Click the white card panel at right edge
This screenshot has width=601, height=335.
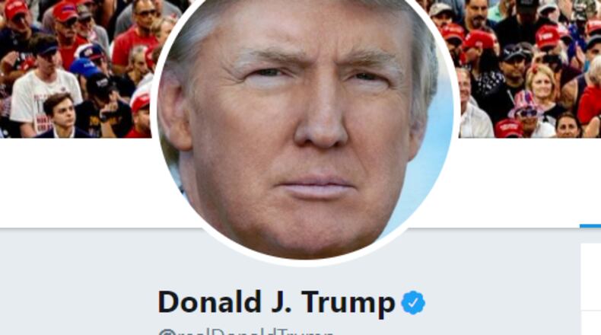[590, 289]
